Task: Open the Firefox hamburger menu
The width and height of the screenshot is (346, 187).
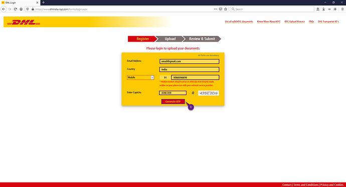Action: (x=342, y=9)
